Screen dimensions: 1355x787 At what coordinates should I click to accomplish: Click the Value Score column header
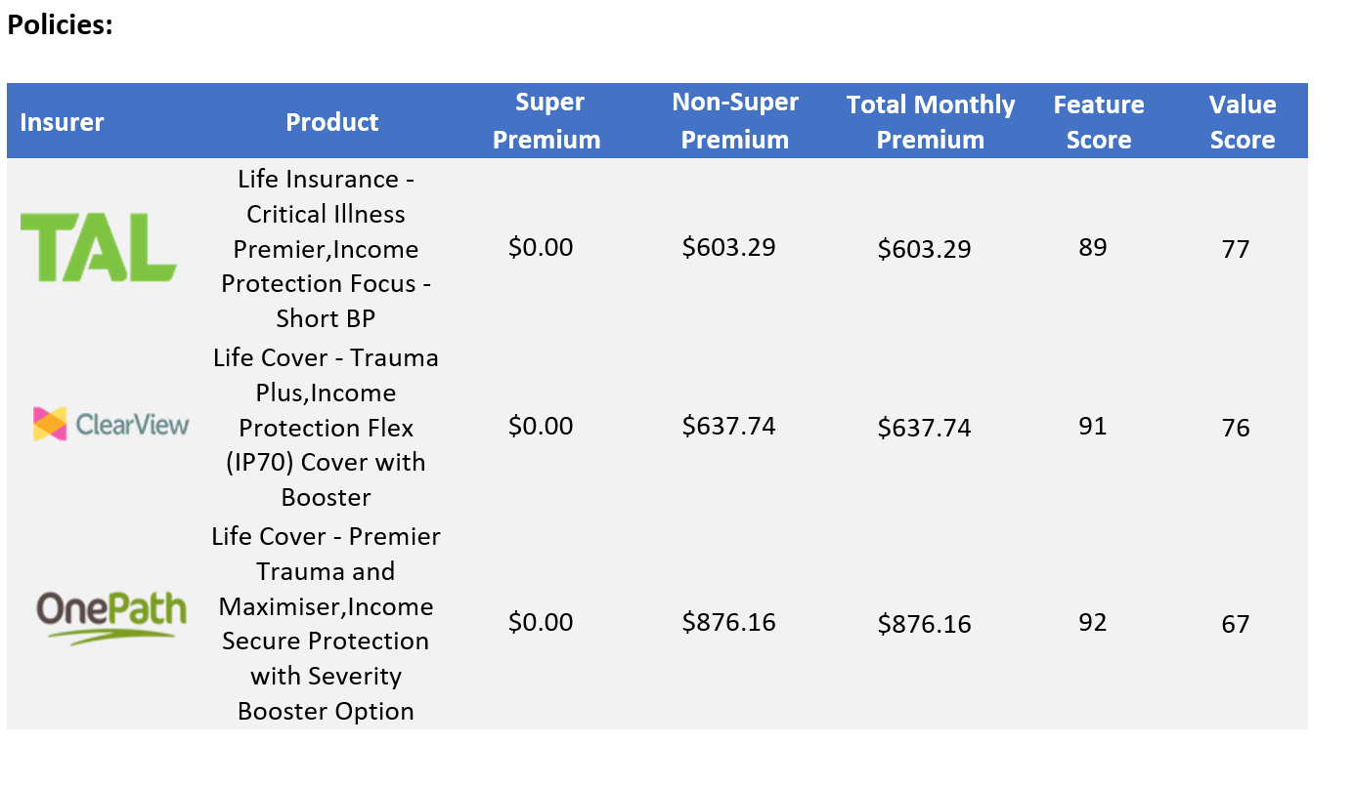(1243, 121)
